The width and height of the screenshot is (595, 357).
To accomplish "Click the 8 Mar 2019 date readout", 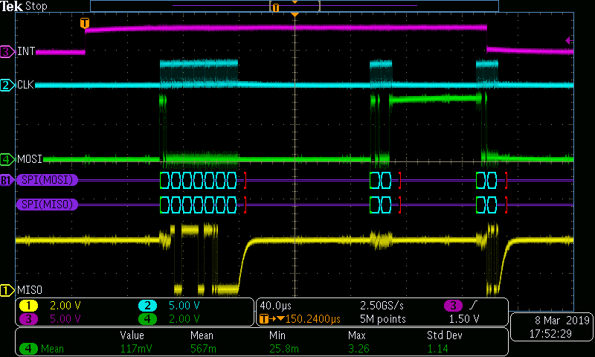I will tap(562, 321).
